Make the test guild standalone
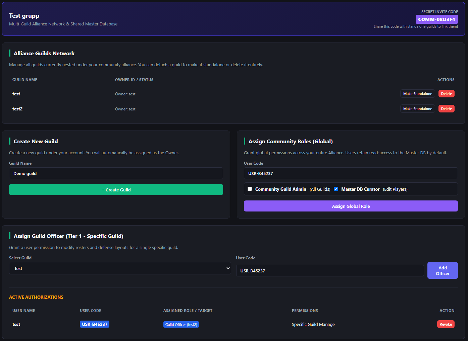The width and height of the screenshot is (468, 341). 418,94
